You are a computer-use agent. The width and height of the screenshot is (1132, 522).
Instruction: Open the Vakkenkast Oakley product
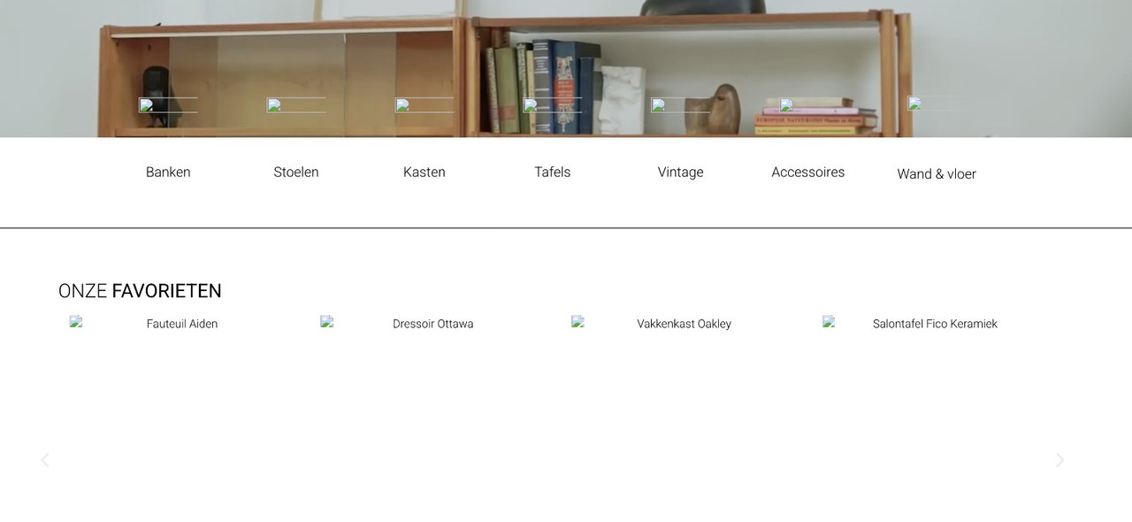tap(685, 324)
